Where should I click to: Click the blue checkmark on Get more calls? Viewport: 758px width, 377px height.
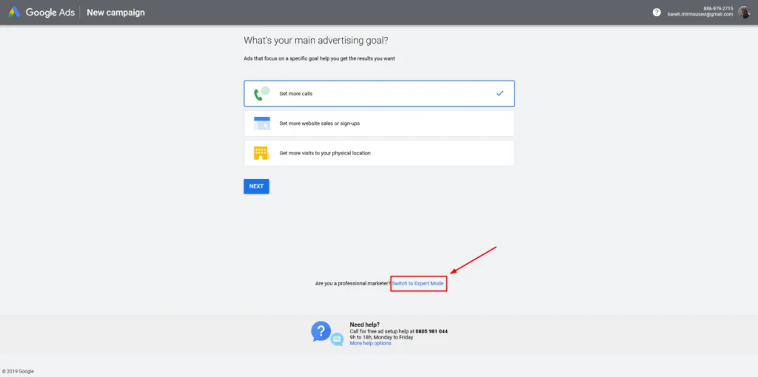pos(500,93)
